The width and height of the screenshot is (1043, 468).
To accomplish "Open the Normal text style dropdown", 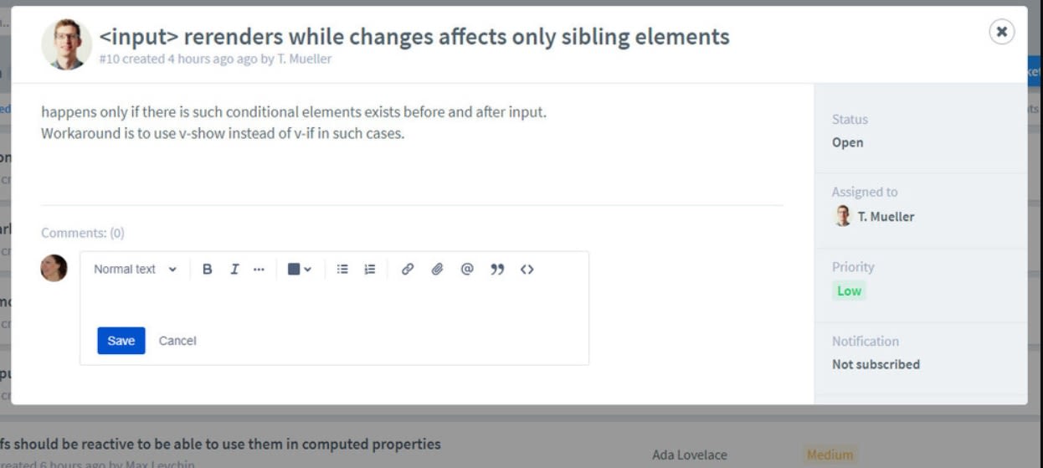I will (135, 270).
